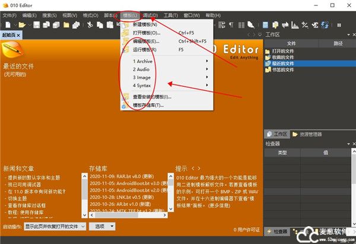Show the next tip arrow beside 提示
The image size is (356, 244).
(x=199, y=169)
